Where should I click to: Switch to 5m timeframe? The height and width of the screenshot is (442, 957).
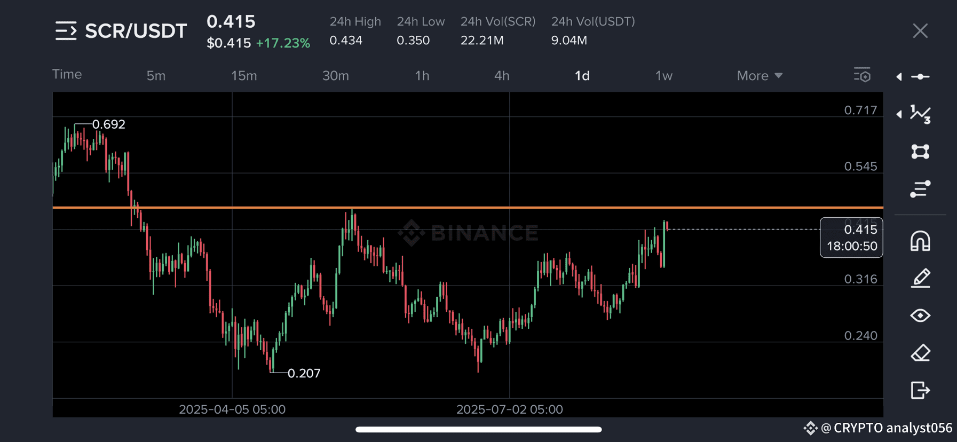pyautogui.click(x=156, y=76)
